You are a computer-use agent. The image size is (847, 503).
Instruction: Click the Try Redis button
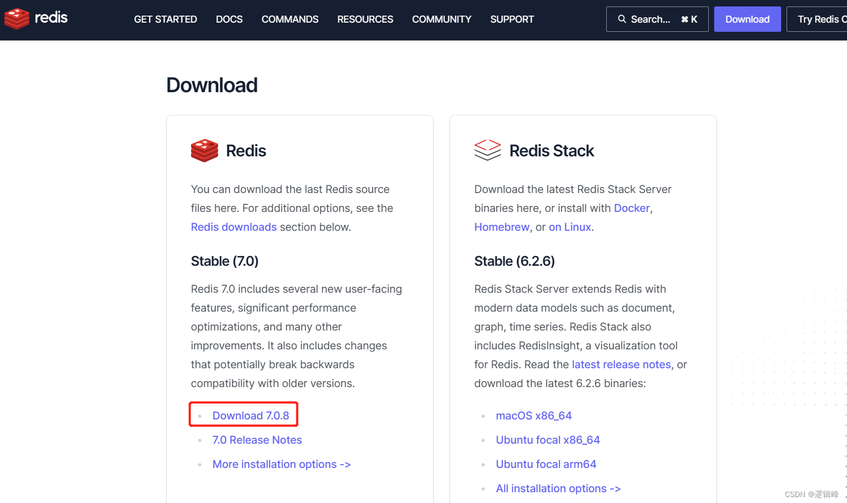pyautogui.click(x=817, y=19)
